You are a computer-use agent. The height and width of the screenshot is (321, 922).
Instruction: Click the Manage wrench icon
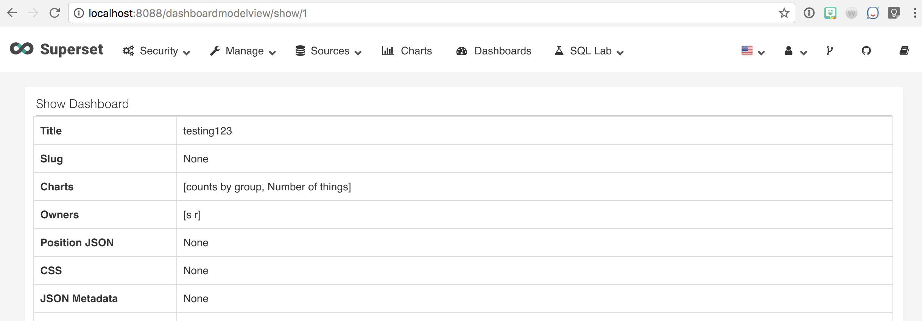(215, 51)
